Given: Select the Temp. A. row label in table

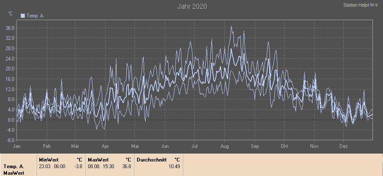Looking at the screenshot, I should coord(14,166).
